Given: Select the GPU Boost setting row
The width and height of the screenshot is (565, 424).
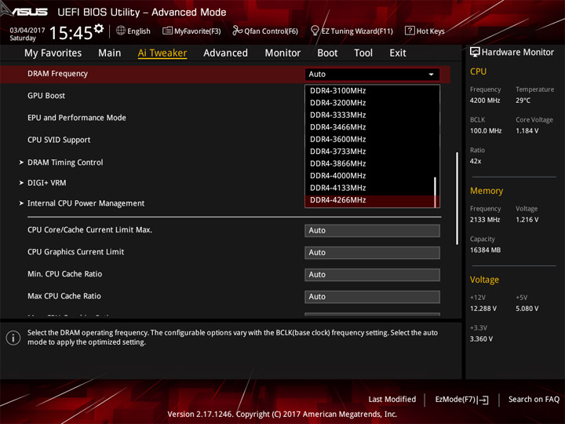Looking at the screenshot, I should point(46,96).
